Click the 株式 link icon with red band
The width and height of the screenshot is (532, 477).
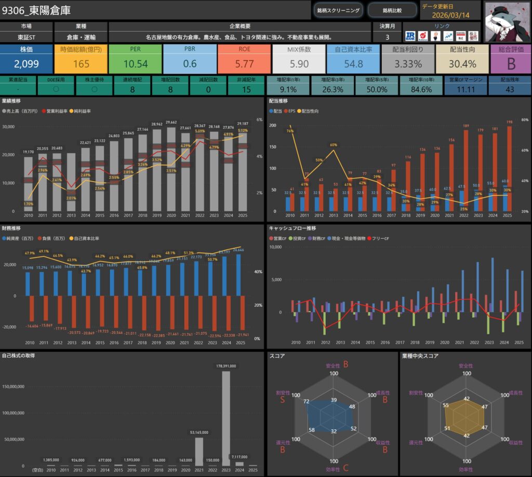coord(460,36)
